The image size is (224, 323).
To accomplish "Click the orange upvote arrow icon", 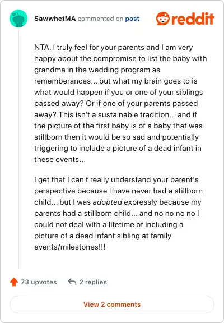I will 14,282.
